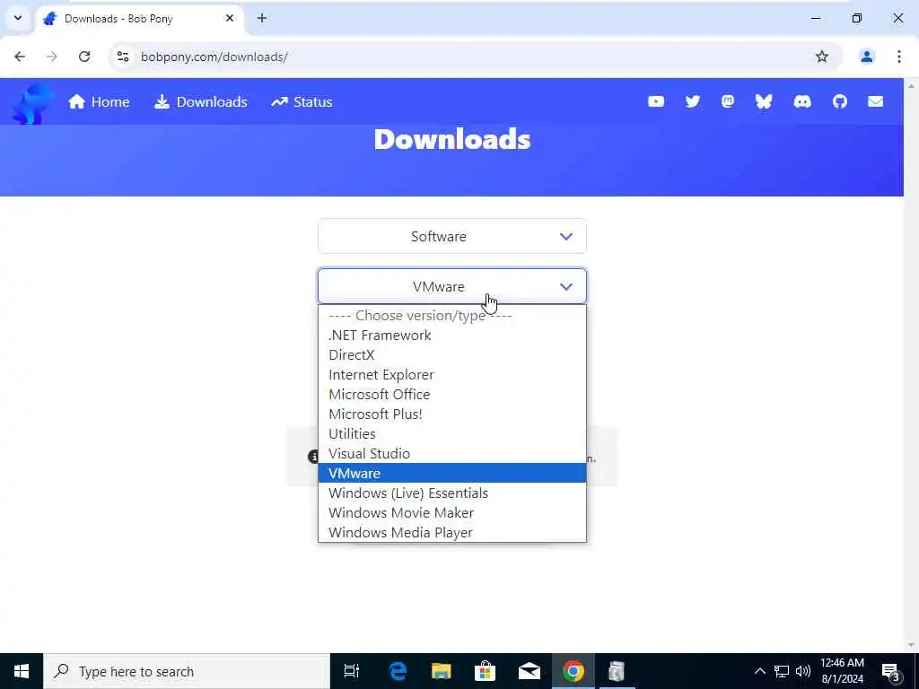919x689 pixels.
Task: Go to Home in the navbar
Action: point(99,102)
